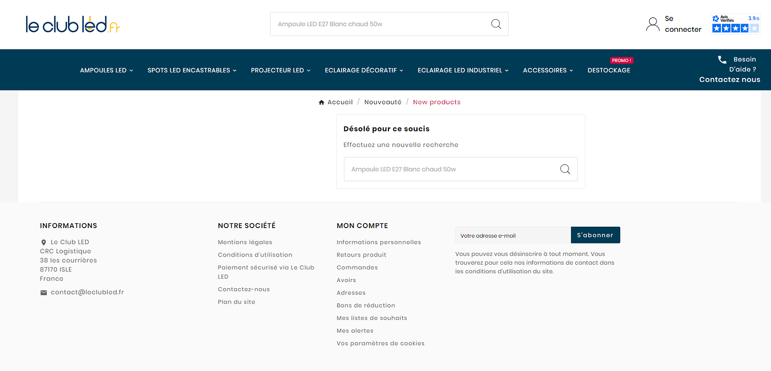The height and width of the screenshot is (371, 771).
Task: Expand the Spots LED Encastrables menu
Action: [x=192, y=70]
